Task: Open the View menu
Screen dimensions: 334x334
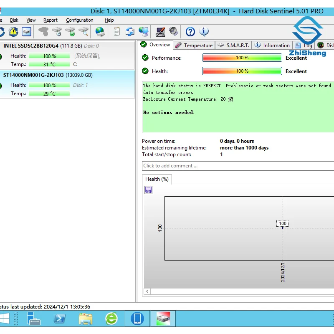Action: click(x=31, y=20)
